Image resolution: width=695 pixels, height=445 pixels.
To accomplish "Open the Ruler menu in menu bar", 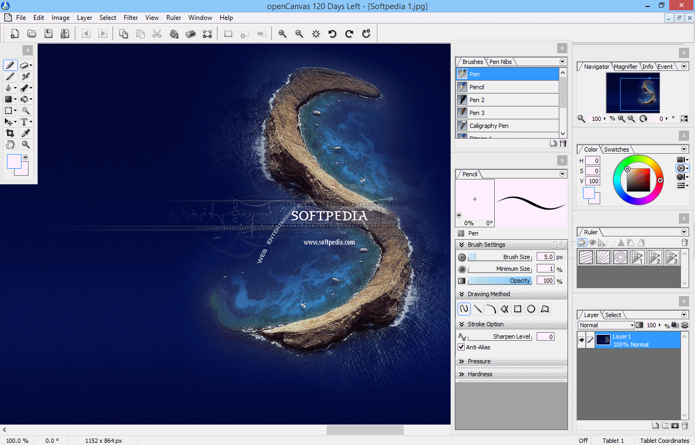I will tap(174, 18).
